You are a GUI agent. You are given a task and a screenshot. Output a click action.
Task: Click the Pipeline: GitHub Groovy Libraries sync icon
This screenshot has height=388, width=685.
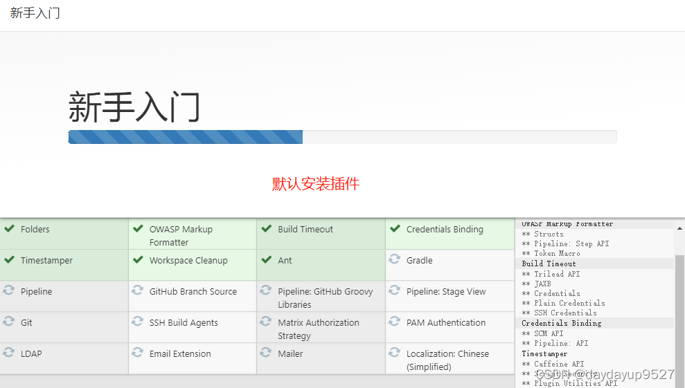[x=265, y=290]
